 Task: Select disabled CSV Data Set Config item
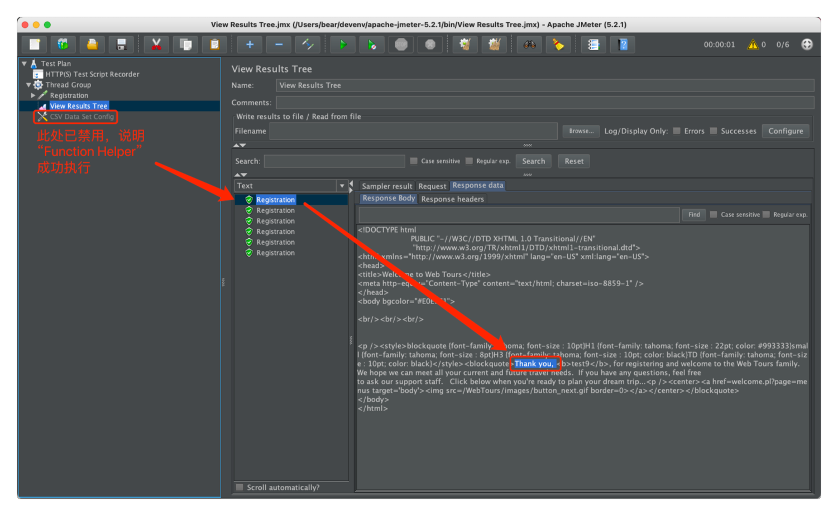(82, 117)
